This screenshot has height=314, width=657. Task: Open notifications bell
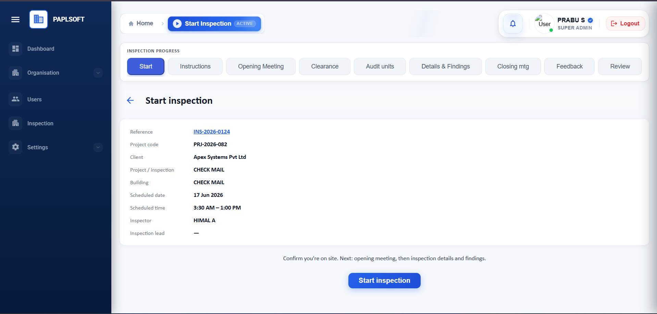[x=513, y=24]
